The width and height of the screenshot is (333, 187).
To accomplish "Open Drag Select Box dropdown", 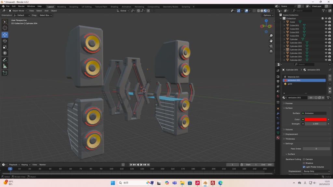I will 46,15.
